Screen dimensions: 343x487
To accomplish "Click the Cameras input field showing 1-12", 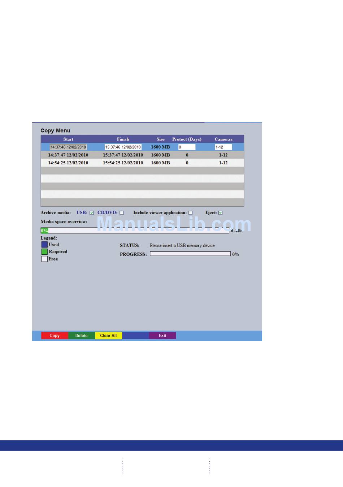I will tap(223, 147).
